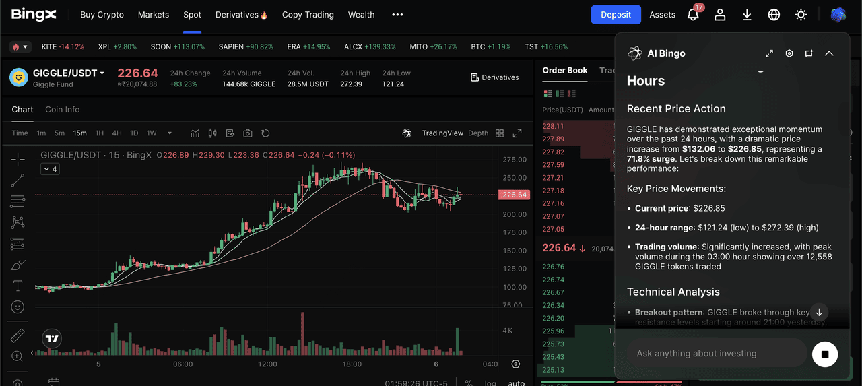Click the Deposit button

pos(616,14)
